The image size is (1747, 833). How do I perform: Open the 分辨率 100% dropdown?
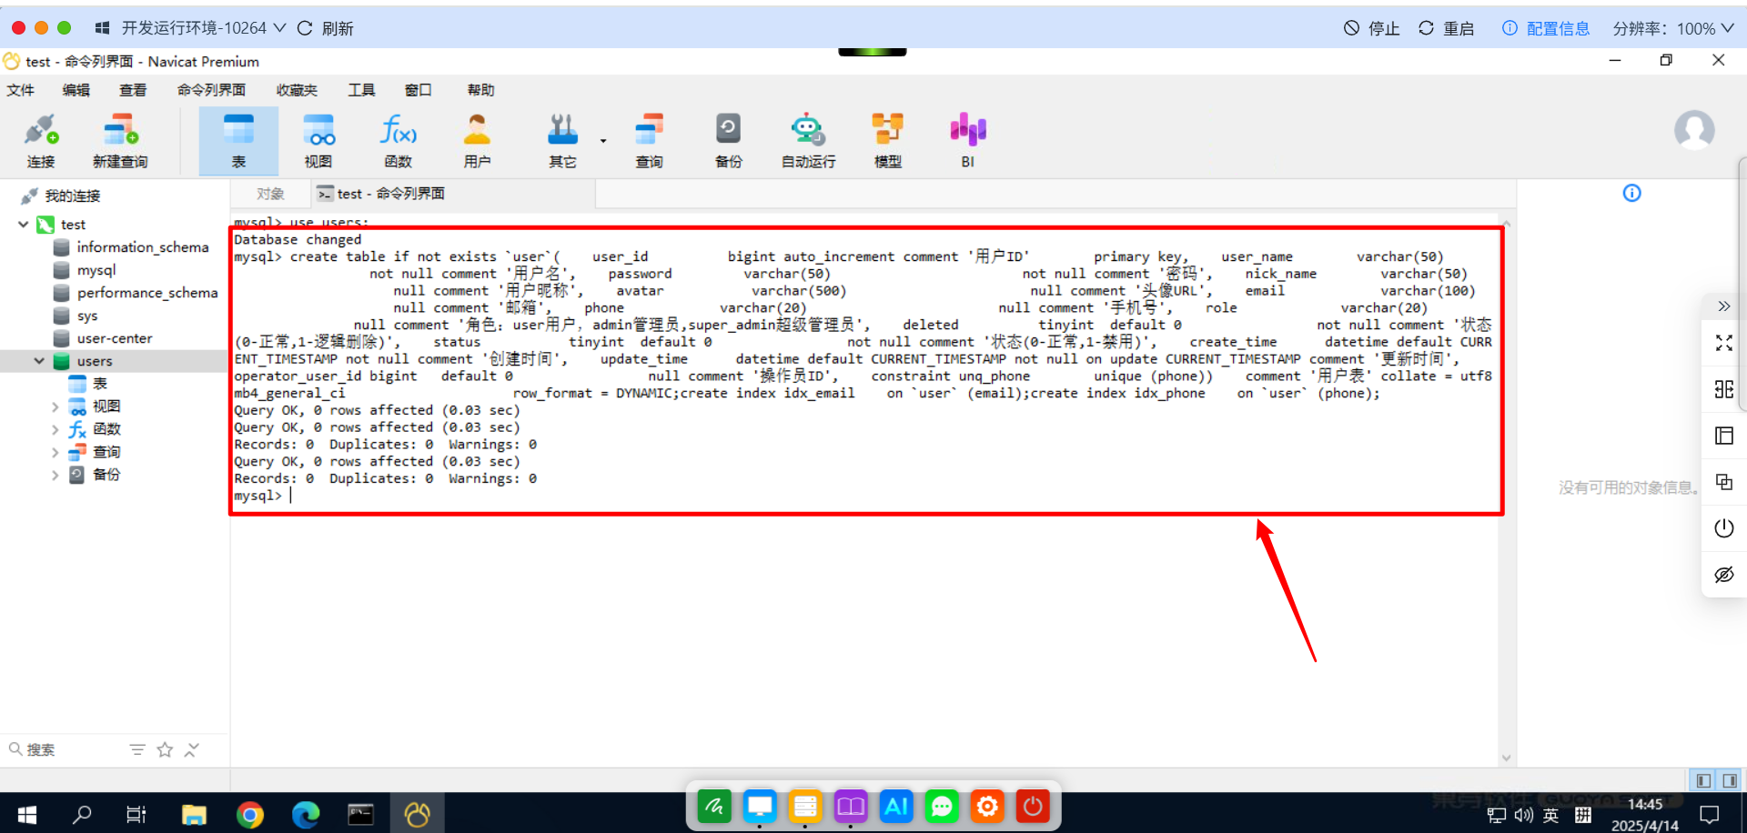[x=1674, y=28]
